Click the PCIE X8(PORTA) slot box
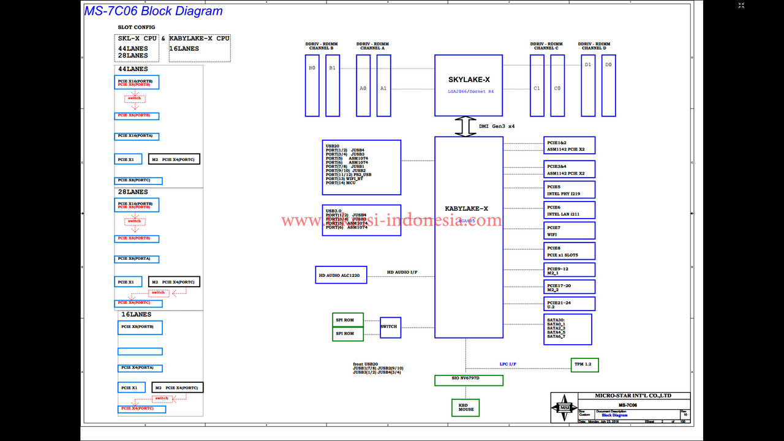The image size is (784, 441). click(x=137, y=259)
